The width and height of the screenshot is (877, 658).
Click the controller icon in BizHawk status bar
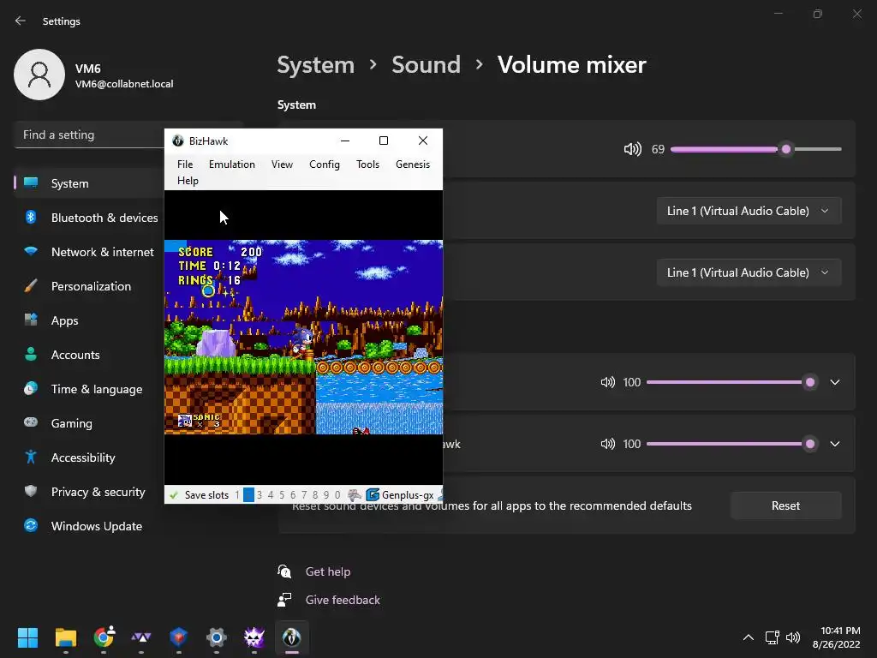click(x=354, y=495)
